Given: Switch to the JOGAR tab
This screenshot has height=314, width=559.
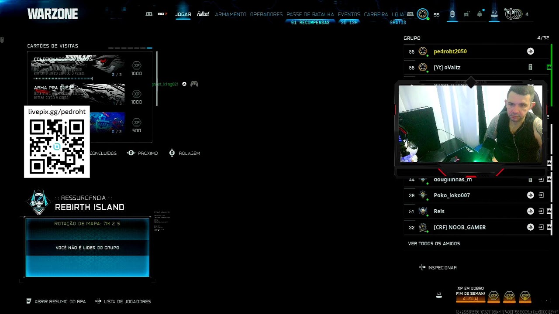Looking at the screenshot, I should point(183,14).
